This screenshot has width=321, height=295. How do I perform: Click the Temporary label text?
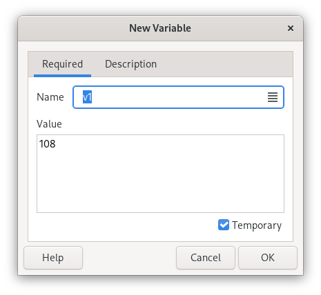[257, 225]
